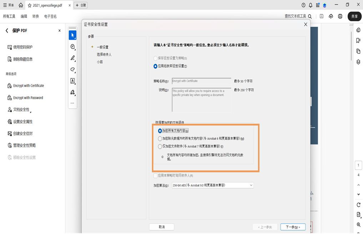Open the 加密算法 dropdown
Screen dimensions: 363x235
click(x=251, y=185)
